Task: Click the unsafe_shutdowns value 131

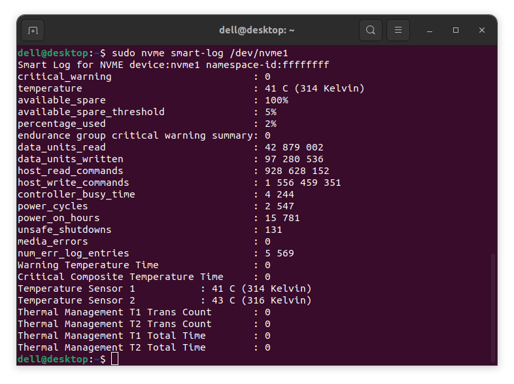Action: 273,230
